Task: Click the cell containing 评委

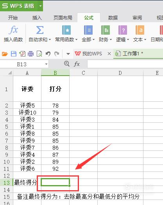Action: (27, 89)
